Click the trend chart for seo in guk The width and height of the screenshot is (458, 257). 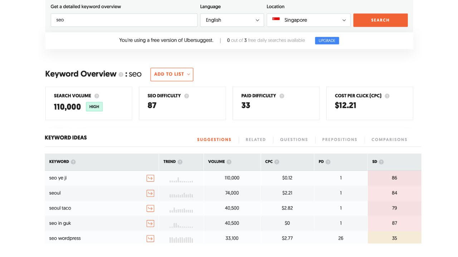click(x=181, y=225)
